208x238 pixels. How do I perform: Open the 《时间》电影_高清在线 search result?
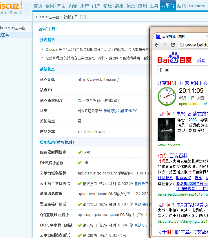(x=183, y=114)
